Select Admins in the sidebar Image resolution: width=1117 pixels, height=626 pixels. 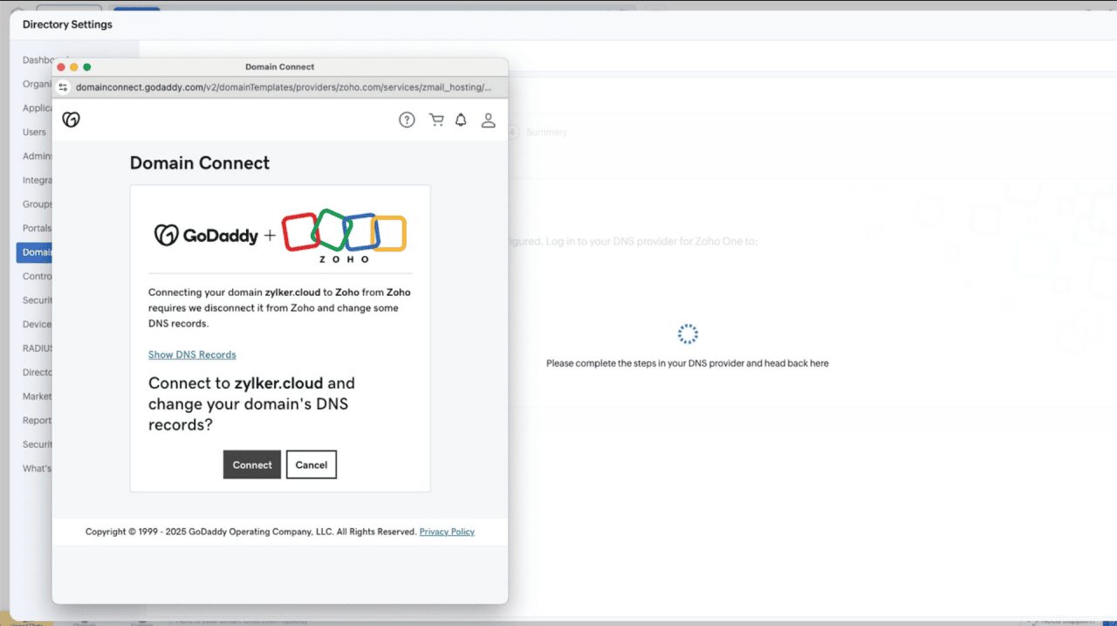37,156
